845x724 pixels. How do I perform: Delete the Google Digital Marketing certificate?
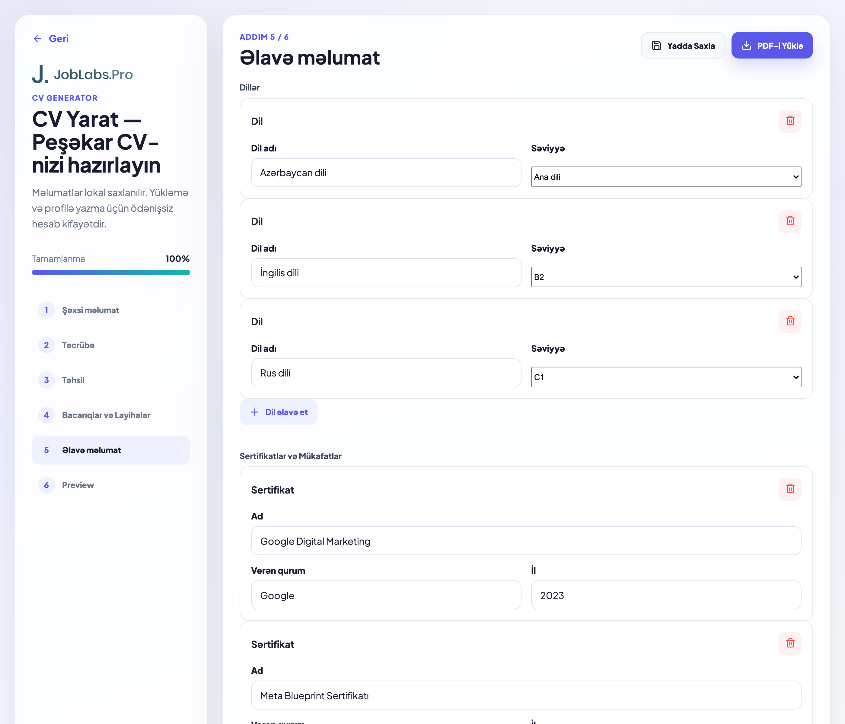tap(790, 489)
